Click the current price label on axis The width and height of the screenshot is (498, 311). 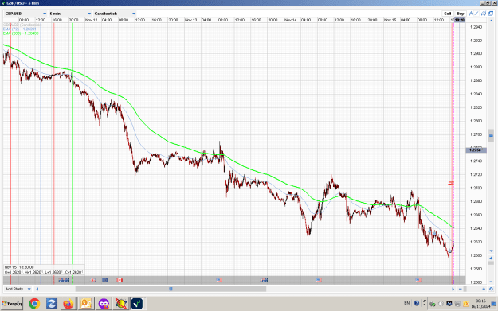476,150
